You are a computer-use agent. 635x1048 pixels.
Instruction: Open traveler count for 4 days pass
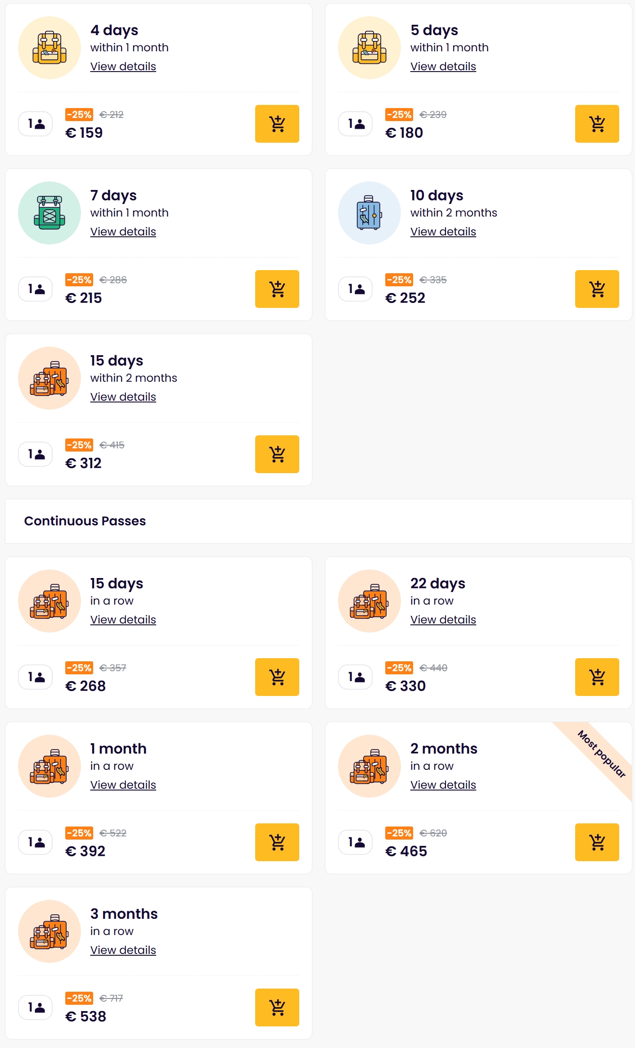pos(36,124)
